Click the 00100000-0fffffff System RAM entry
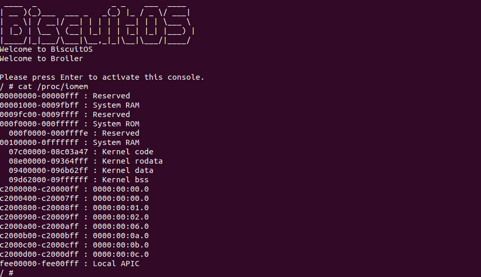 (70, 142)
